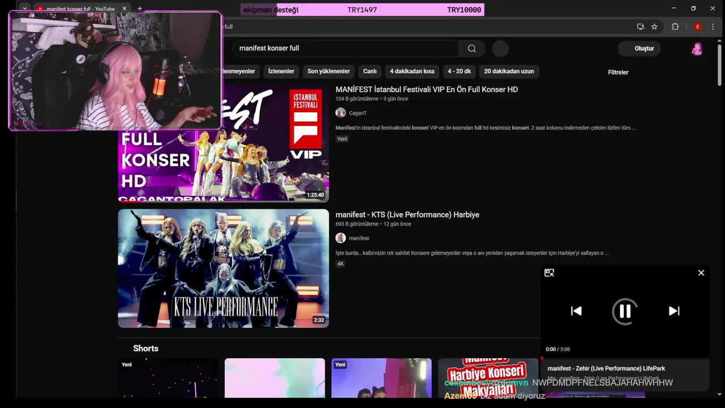Image resolution: width=725 pixels, height=408 pixels.
Task: Click the ekipman desteği donation goal bar
Action: tap(362, 10)
